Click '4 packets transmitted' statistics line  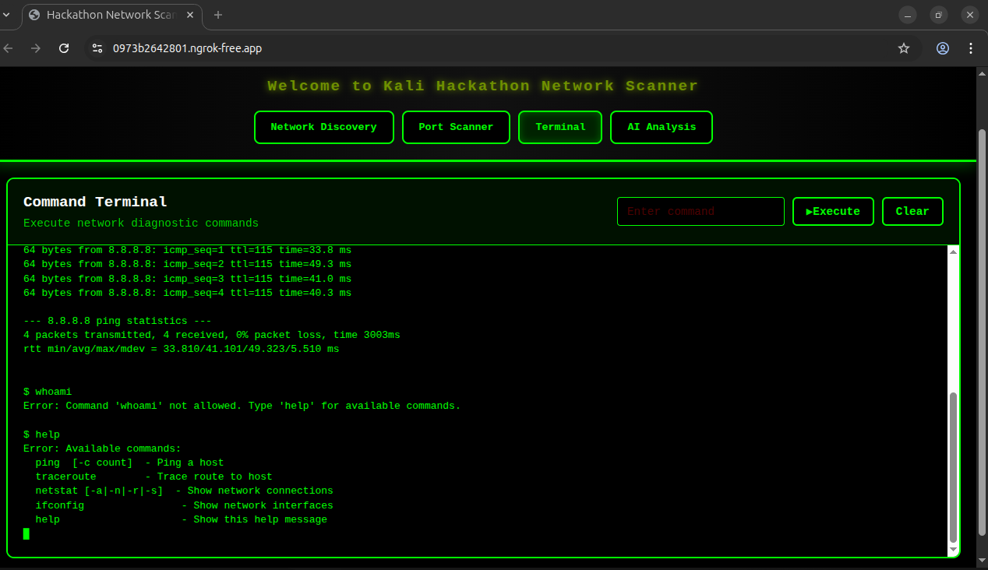click(x=211, y=335)
